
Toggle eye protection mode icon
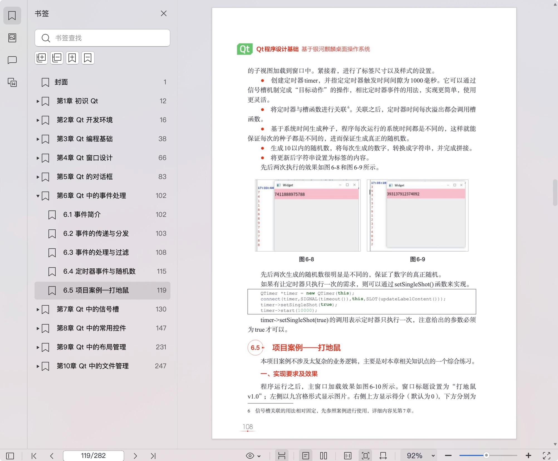(x=250, y=456)
